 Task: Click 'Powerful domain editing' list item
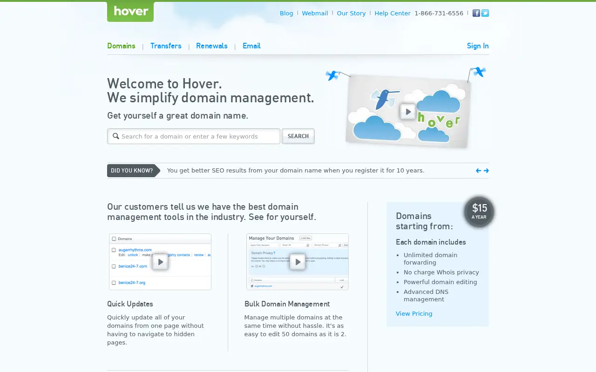tap(440, 282)
